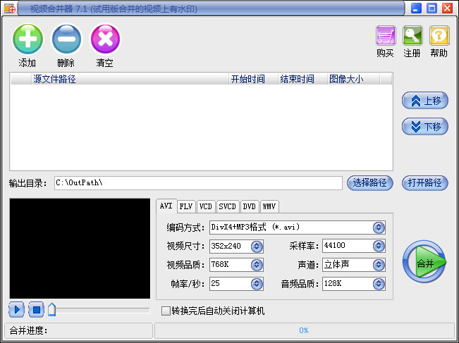This screenshot has width=459, height=343.
Task: Click the 结束时间 column header
Action: coord(302,79)
